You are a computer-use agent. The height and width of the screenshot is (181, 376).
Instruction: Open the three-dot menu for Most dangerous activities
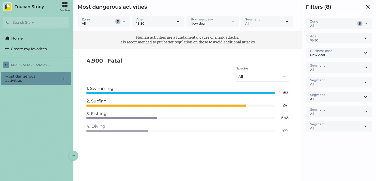point(64,78)
